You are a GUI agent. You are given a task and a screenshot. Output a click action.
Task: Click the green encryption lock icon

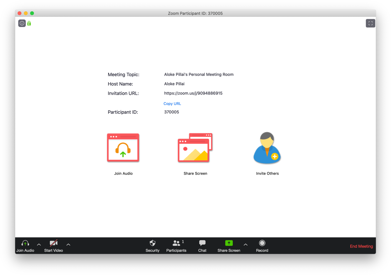click(x=29, y=23)
